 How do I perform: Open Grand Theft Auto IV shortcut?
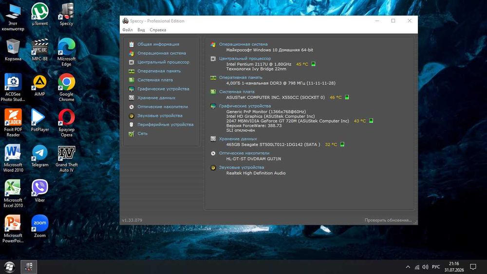(66, 158)
